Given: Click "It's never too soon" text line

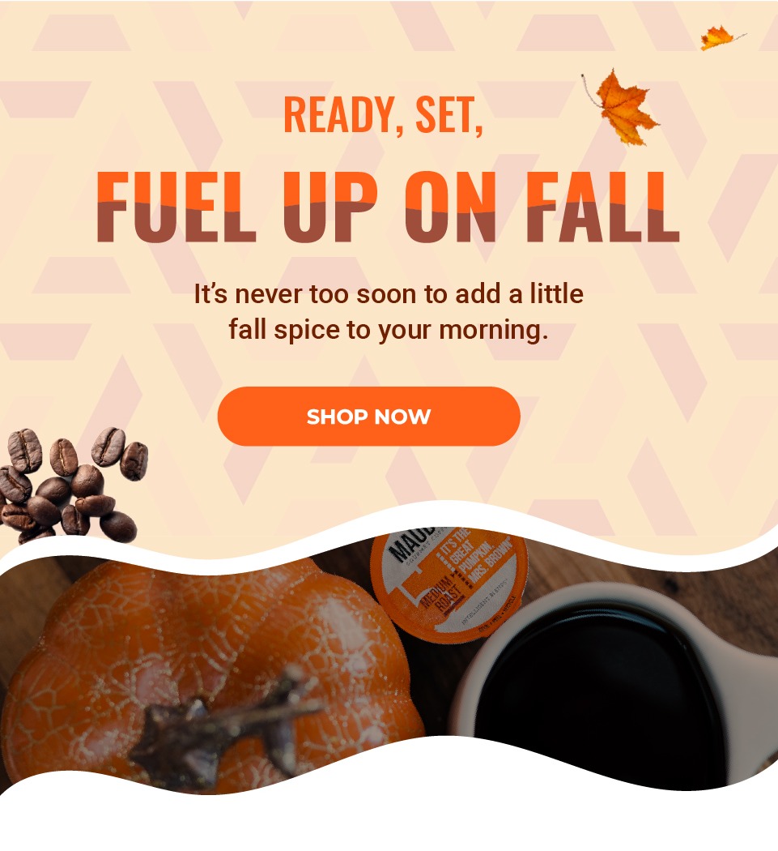Looking at the screenshot, I should click(389, 294).
